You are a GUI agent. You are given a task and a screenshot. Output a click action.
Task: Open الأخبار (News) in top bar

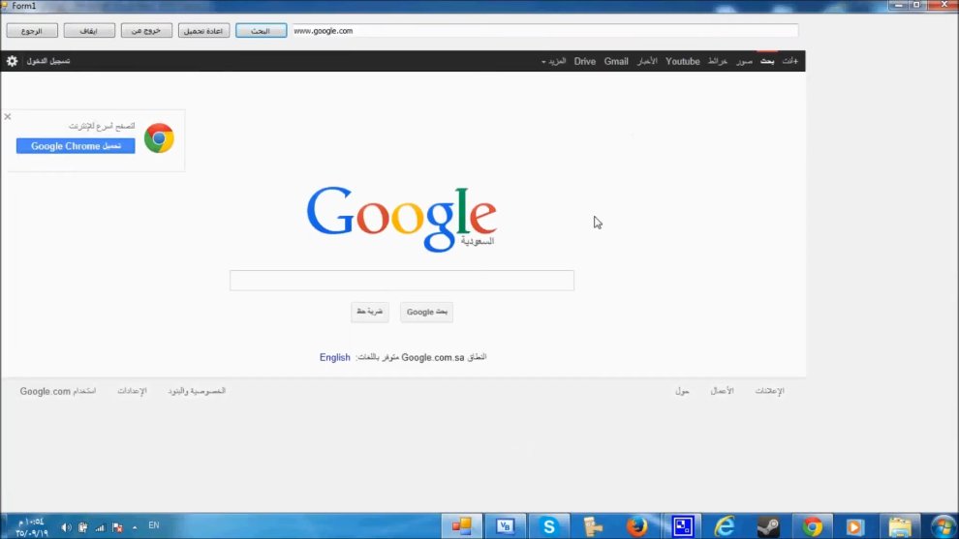coord(647,61)
